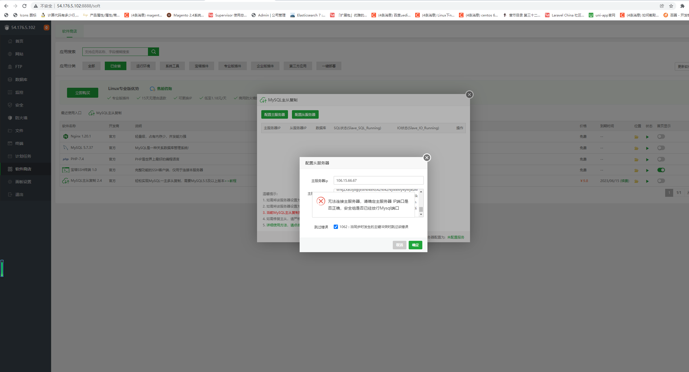The width and height of the screenshot is (689, 372).
Task: Open the Laravel China bookmark
Action: coord(565,15)
